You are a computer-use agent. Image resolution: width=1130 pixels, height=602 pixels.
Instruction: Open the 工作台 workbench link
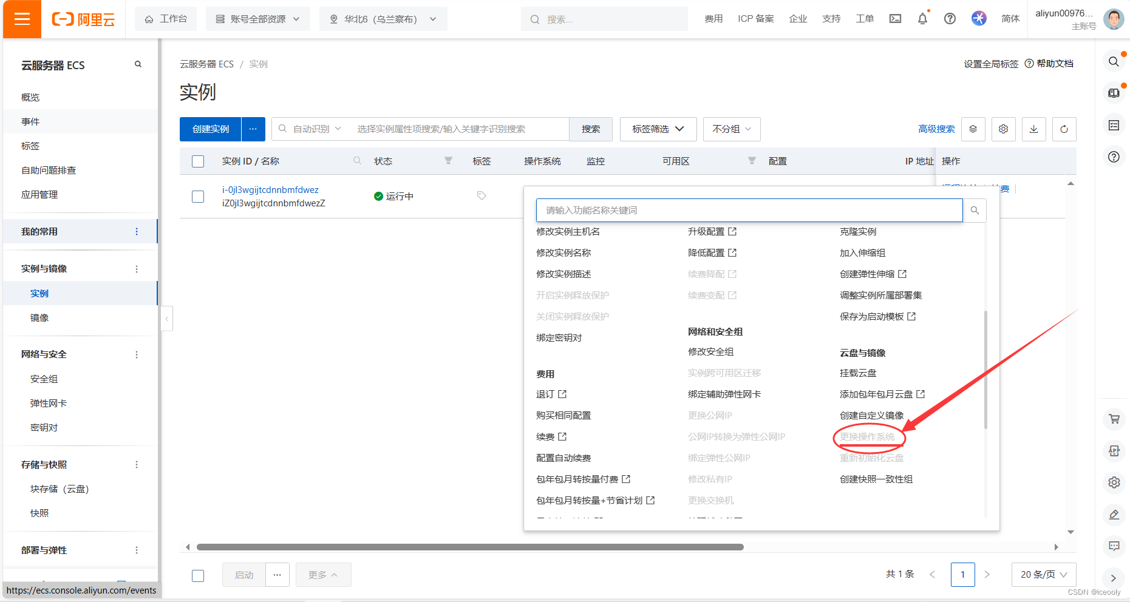click(166, 19)
